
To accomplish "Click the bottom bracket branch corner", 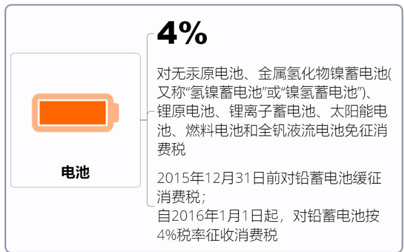I will [x=151, y=205].
